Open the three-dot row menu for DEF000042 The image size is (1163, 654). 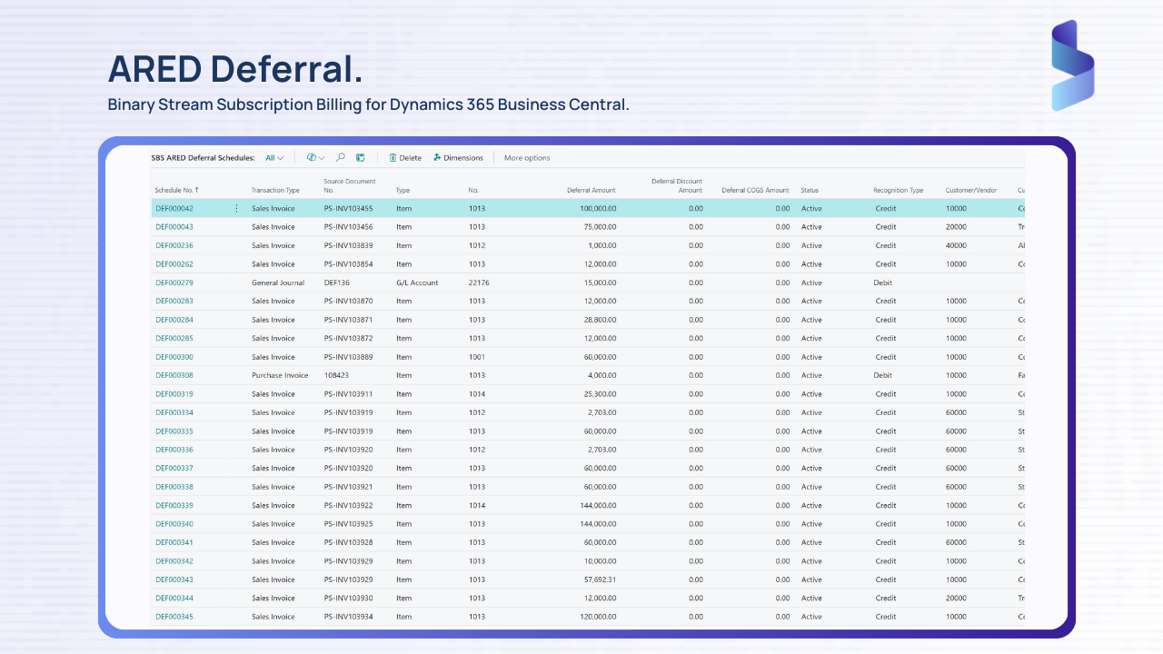(237, 209)
